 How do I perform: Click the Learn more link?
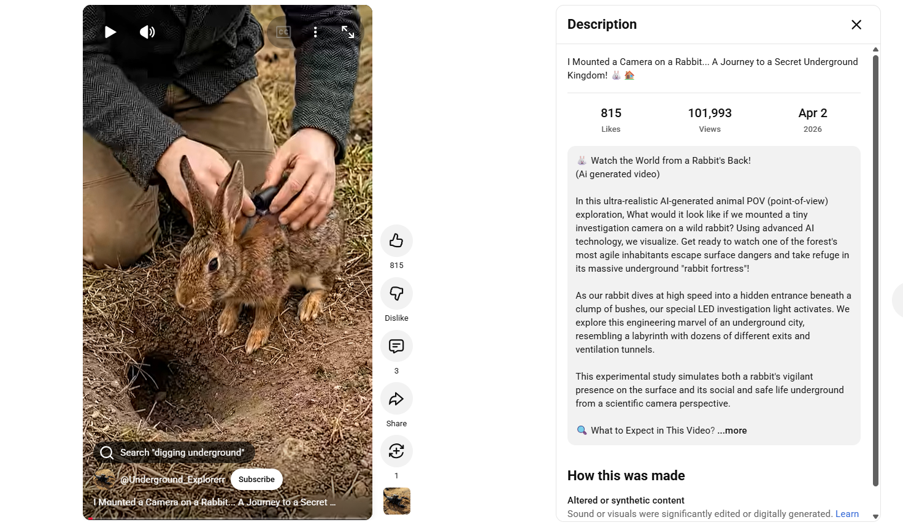tap(847, 514)
